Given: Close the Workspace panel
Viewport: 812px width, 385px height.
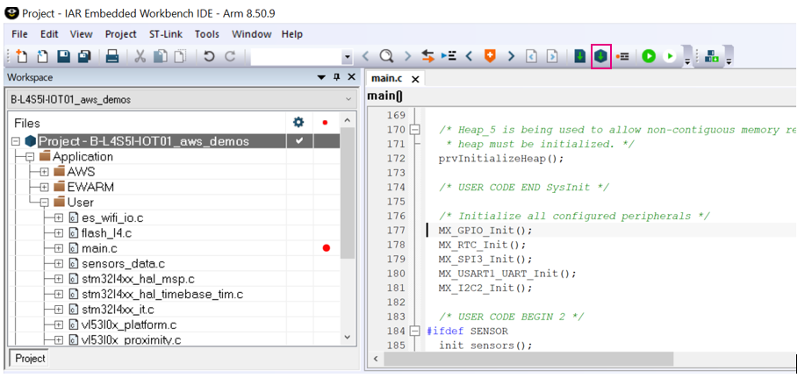Looking at the screenshot, I should (x=351, y=77).
